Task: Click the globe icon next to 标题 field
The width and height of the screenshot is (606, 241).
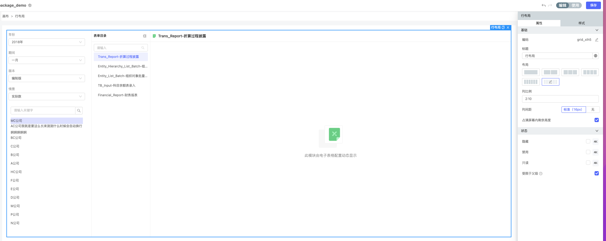Action: (596, 56)
